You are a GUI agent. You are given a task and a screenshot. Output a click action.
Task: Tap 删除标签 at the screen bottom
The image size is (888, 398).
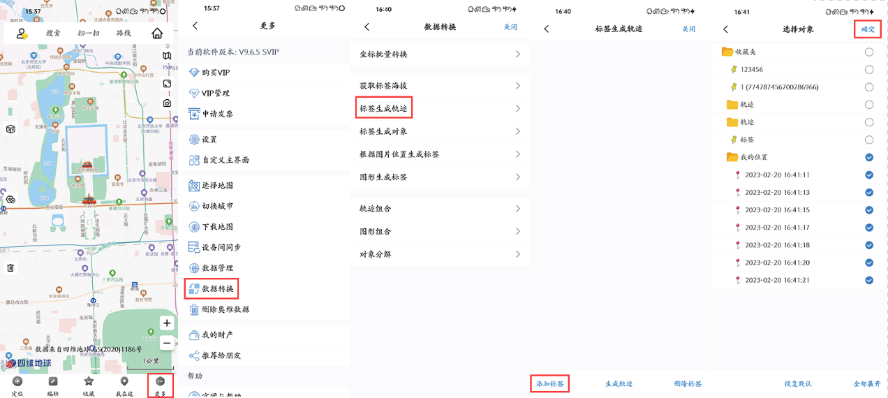(688, 384)
